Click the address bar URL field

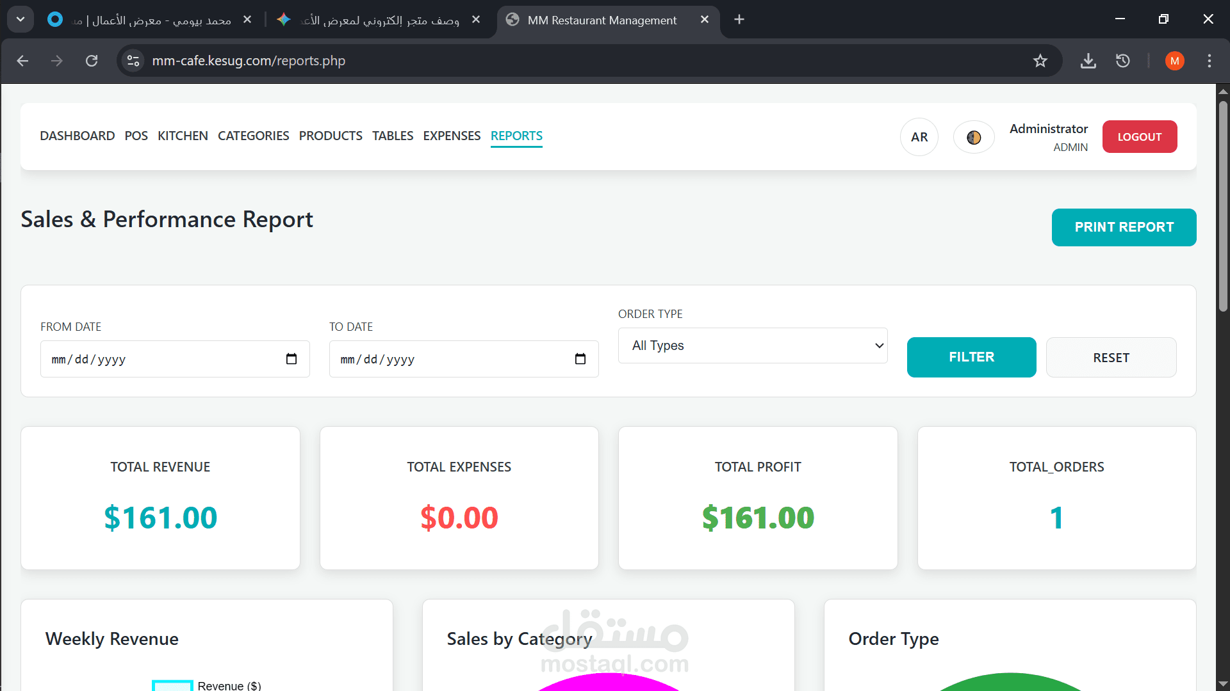click(x=512, y=61)
